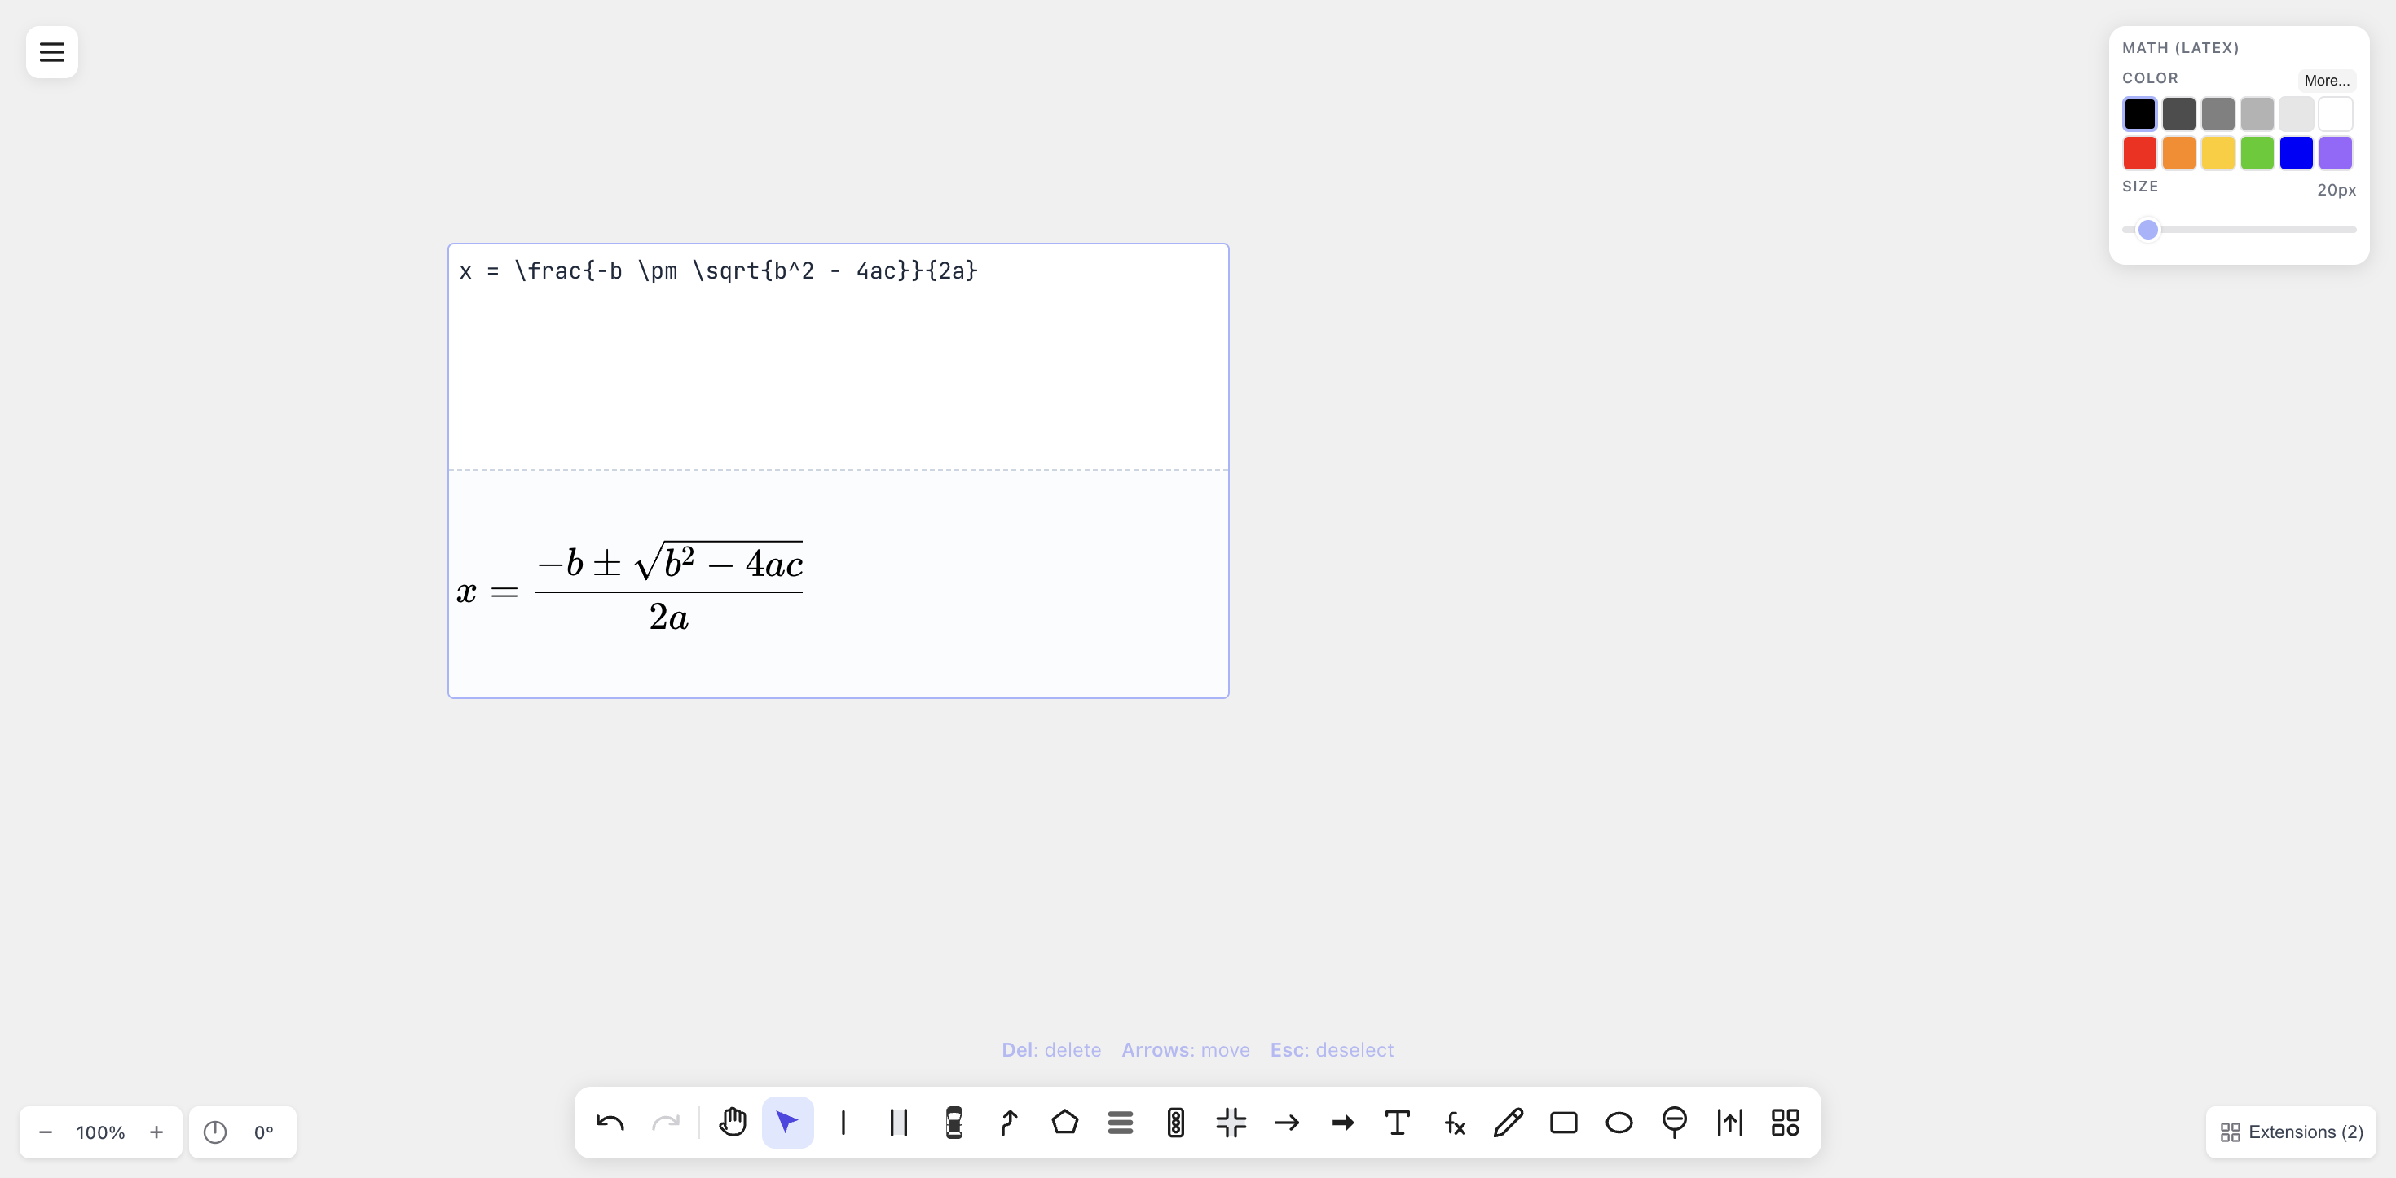The width and height of the screenshot is (2396, 1178).
Task: Click inside the LaTeX source text field
Action: (838, 357)
